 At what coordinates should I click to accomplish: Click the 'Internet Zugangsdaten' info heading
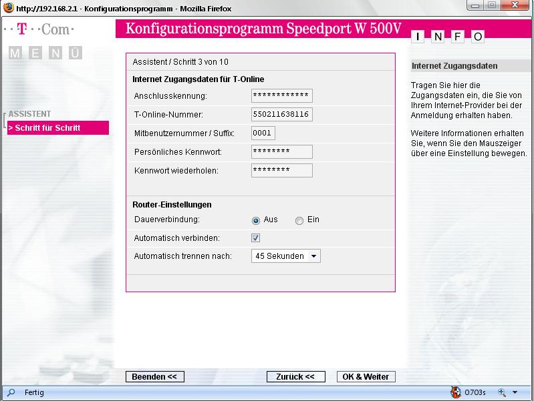[x=454, y=66]
